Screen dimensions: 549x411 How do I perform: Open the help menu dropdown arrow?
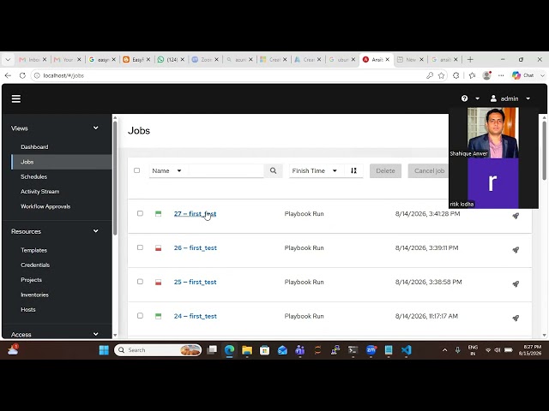pyautogui.click(x=477, y=99)
